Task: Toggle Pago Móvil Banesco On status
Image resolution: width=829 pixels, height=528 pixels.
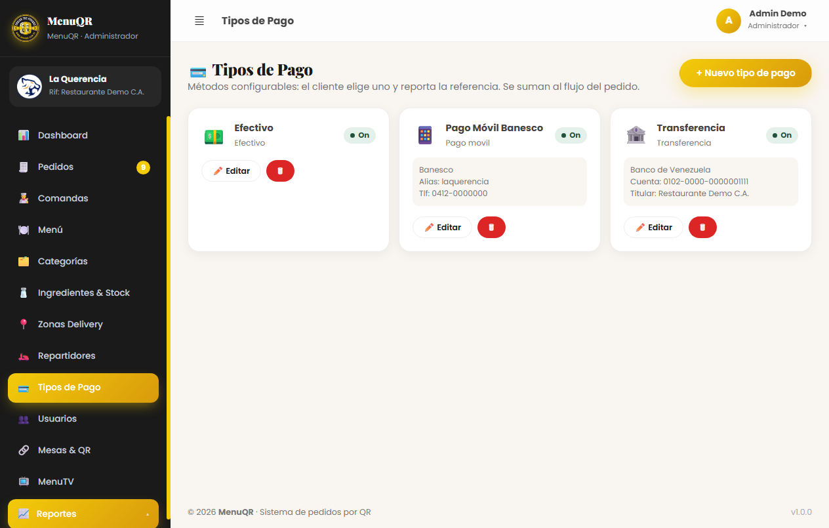Action: click(x=571, y=135)
